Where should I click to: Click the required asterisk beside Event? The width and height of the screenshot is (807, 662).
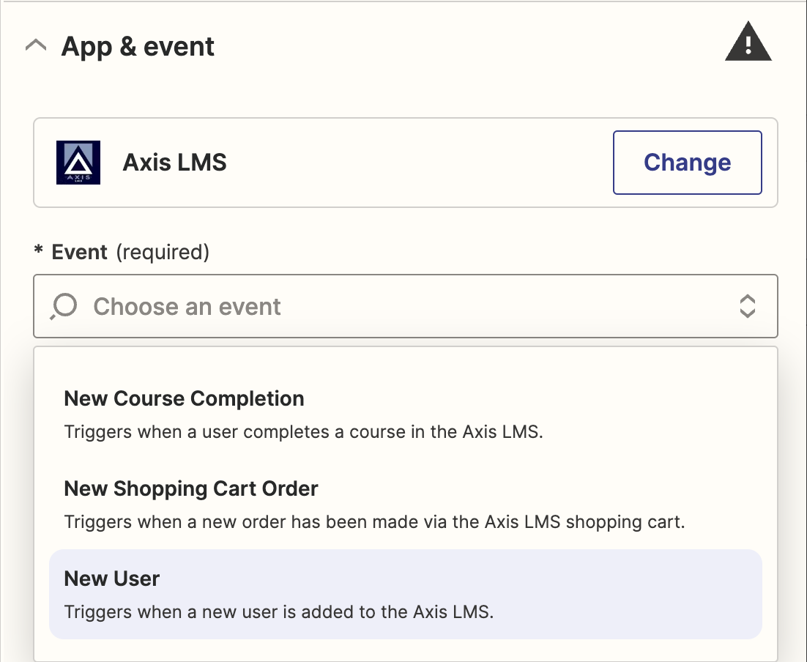(x=38, y=250)
